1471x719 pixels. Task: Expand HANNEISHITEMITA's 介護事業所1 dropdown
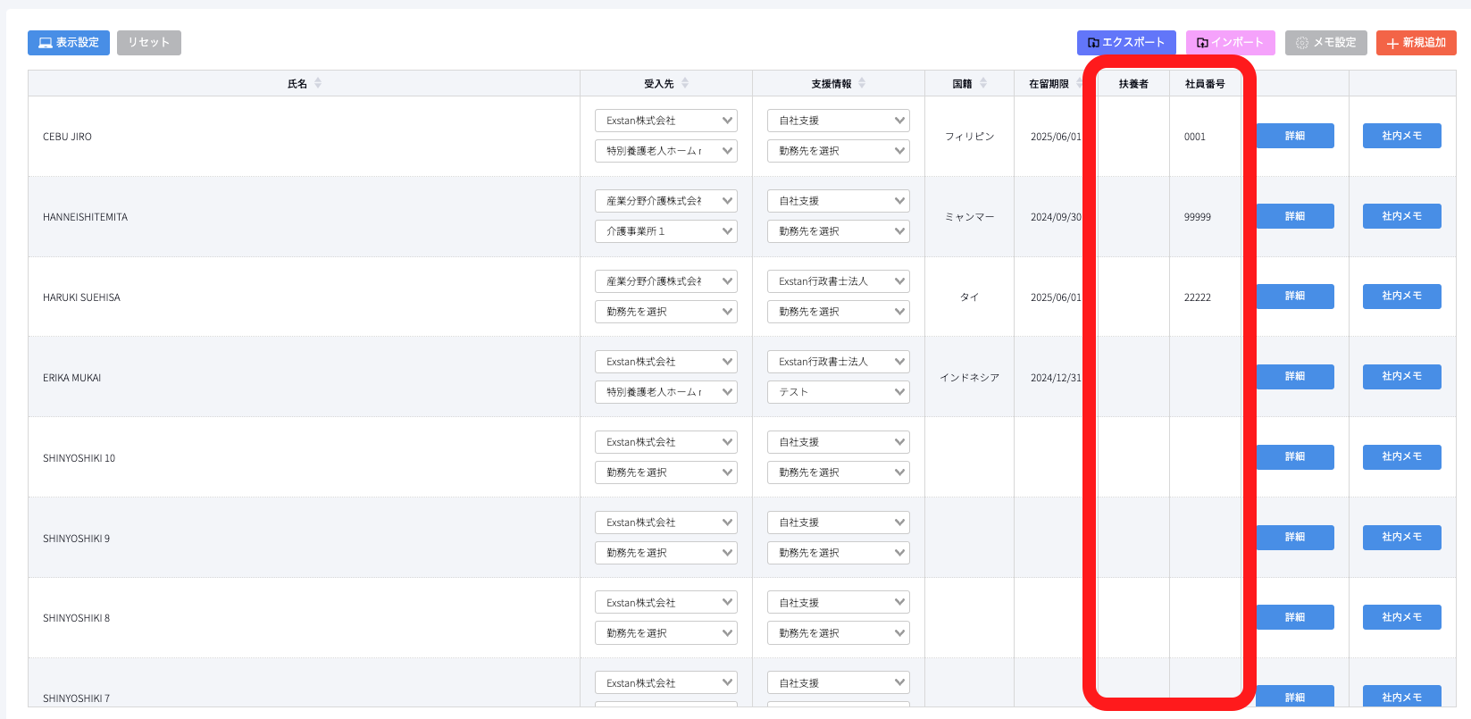pos(665,231)
